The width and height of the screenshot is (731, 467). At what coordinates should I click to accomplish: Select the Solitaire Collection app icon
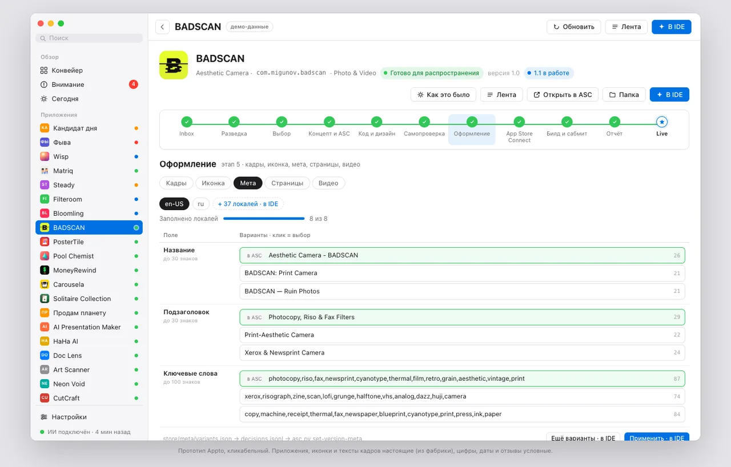tap(45, 299)
